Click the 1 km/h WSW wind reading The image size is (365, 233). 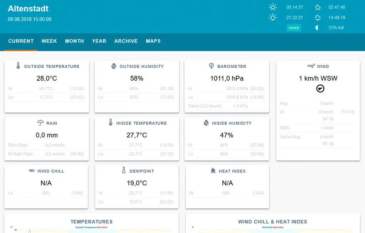coord(318,78)
